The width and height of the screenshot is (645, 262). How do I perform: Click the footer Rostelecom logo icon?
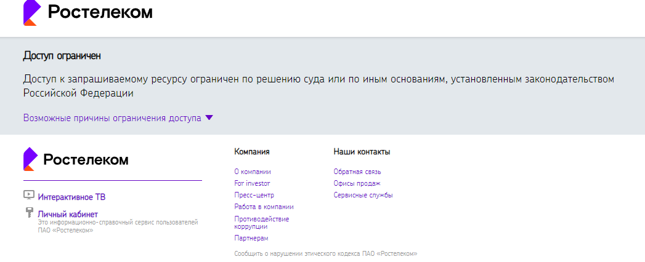pos(30,159)
